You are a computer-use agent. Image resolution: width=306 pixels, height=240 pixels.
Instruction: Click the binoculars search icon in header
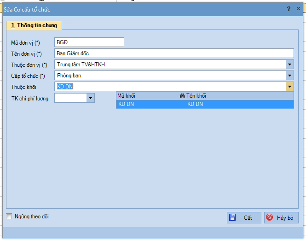pyautogui.click(x=182, y=96)
